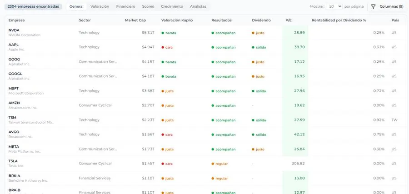
Task: Click AVGO's 'acompañan' results label
Action: point(224,135)
